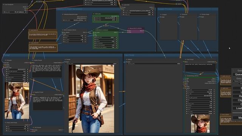Collapse the green SAMLoader node title dot

coord(93,14)
